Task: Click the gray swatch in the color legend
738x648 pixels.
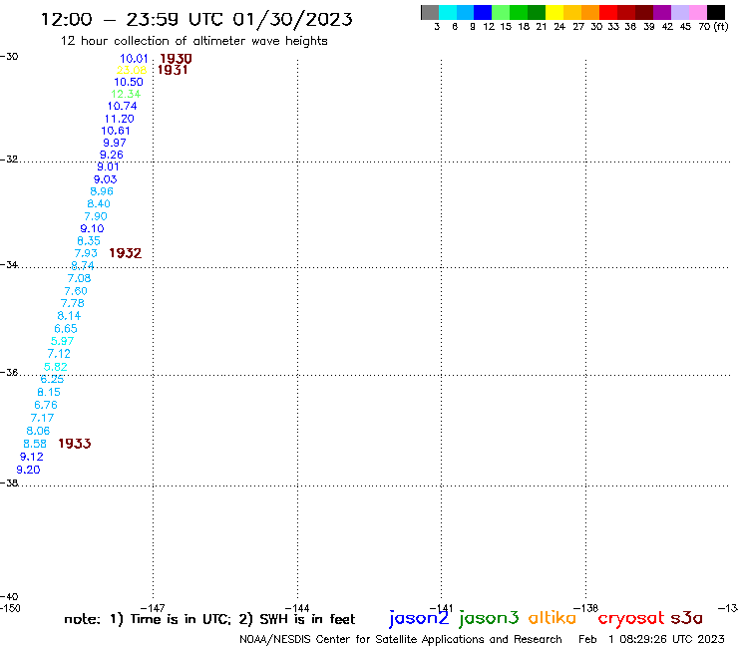Action: coord(430,12)
